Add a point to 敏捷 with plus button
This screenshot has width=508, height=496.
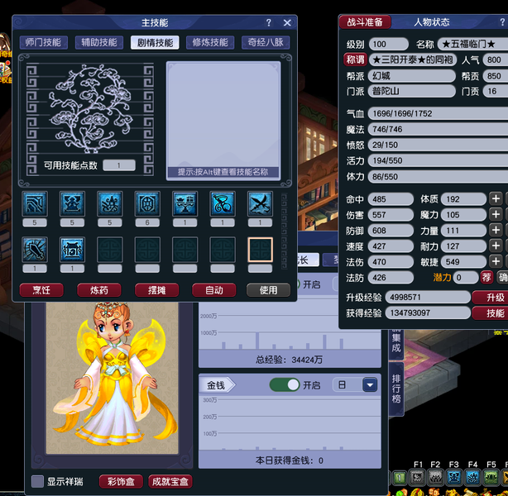coord(496,261)
